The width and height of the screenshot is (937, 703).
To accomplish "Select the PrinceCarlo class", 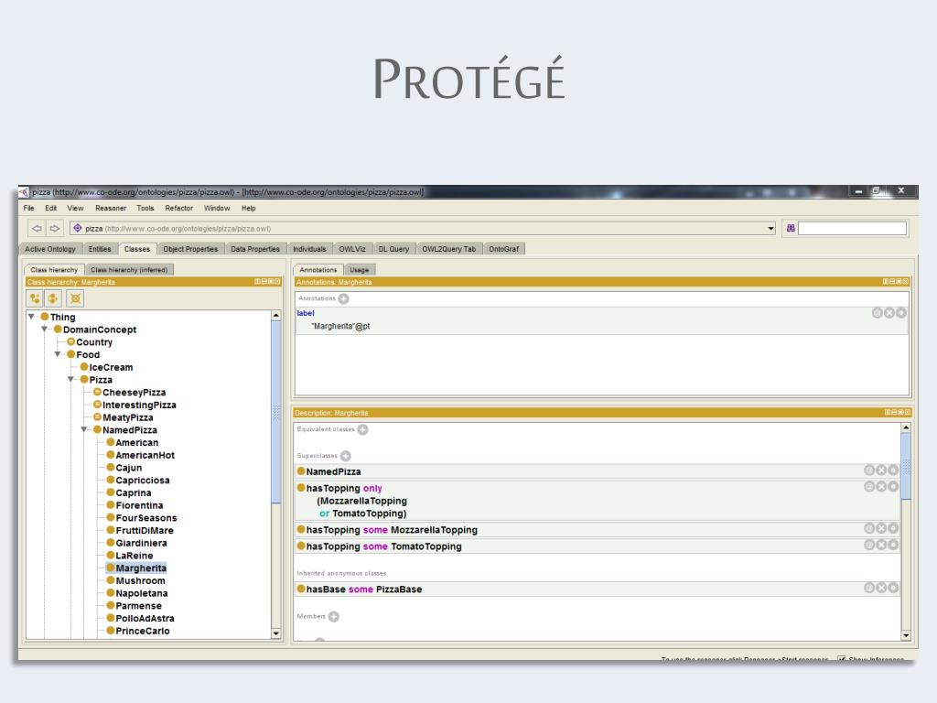I will (x=142, y=631).
